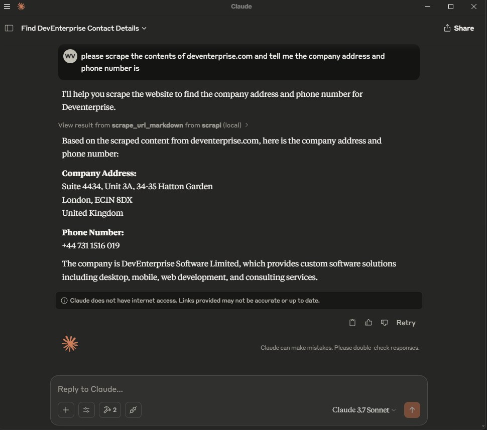Copy the response with clipboard icon
The height and width of the screenshot is (430, 487).
click(352, 323)
